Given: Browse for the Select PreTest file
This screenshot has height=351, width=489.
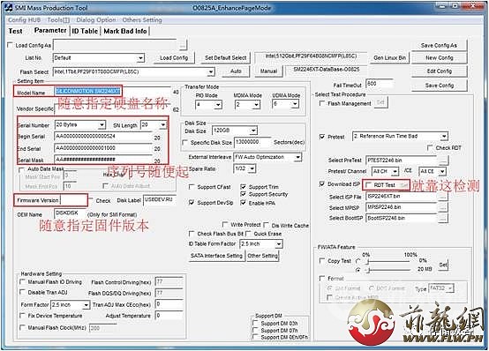Looking at the screenshot, I should pos(443,161).
